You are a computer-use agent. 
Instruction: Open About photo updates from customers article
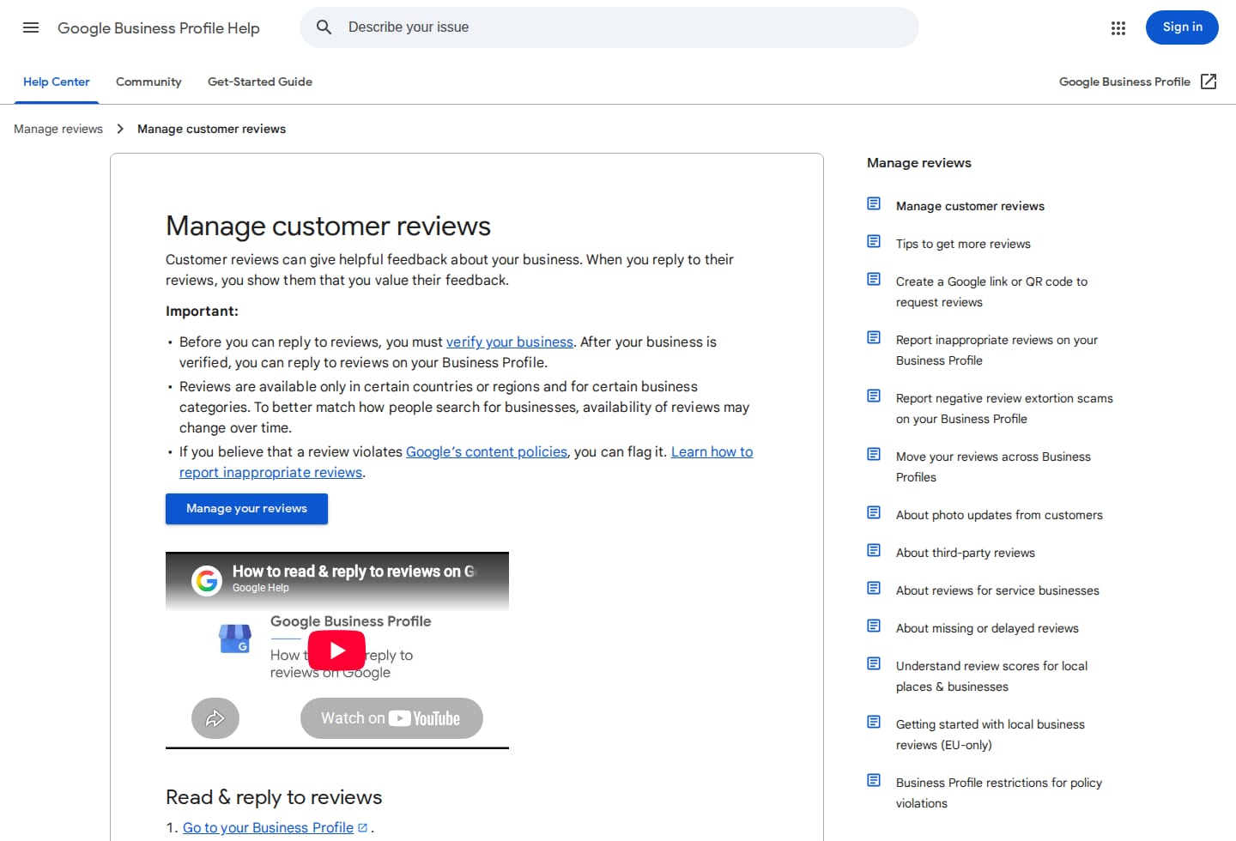(999, 515)
